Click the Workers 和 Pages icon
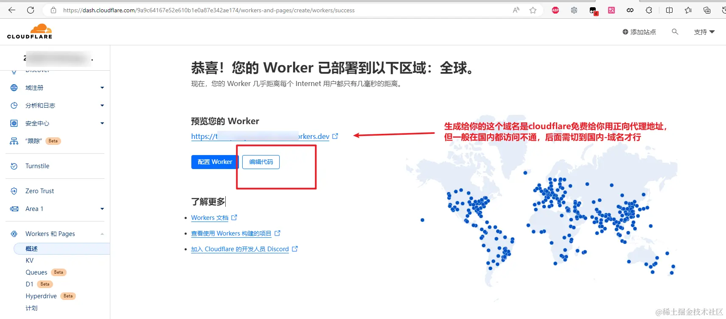The height and width of the screenshot is (319, 726). point(14,234)
